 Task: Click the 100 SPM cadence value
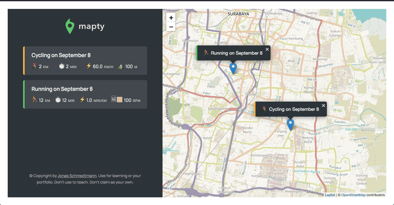click(132, 100)
